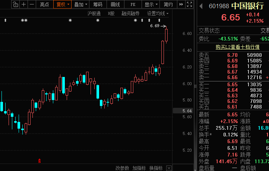The width and height of the screenshot is (269, 171).
Task: Click the 沪股通 label
Action: click(94, 13)
